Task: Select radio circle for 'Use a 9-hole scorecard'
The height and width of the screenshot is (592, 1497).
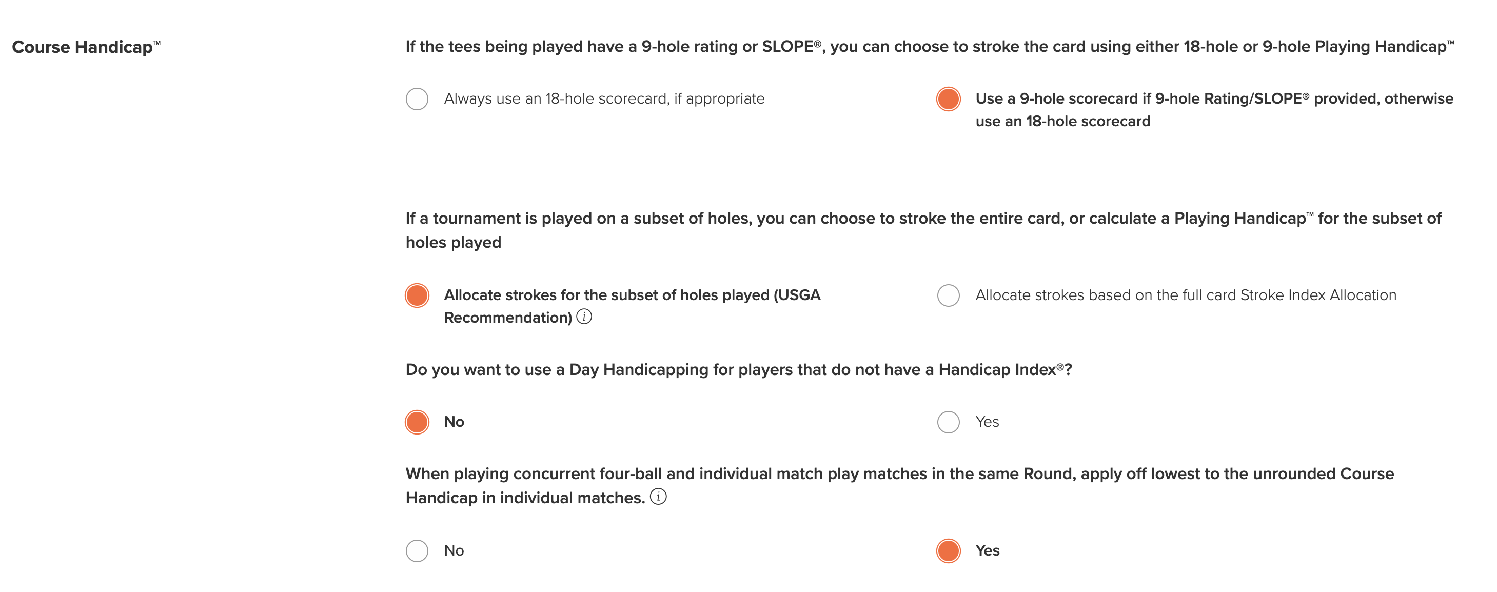Action: point(948,99)
